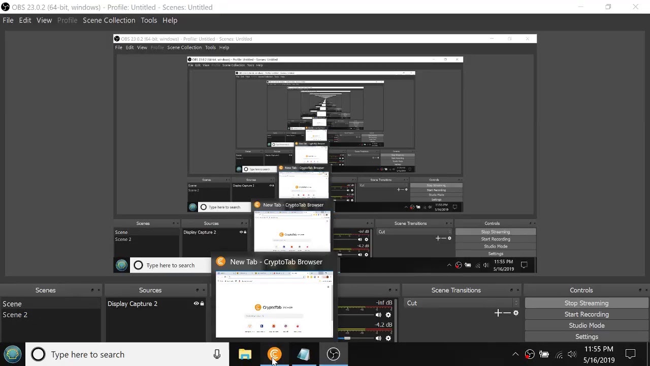Image resolution: width=650 pixels, height=366 pixels.
Task: Toggle visibility eye of Display Capture 2
Action: click(x=196, y=304)
